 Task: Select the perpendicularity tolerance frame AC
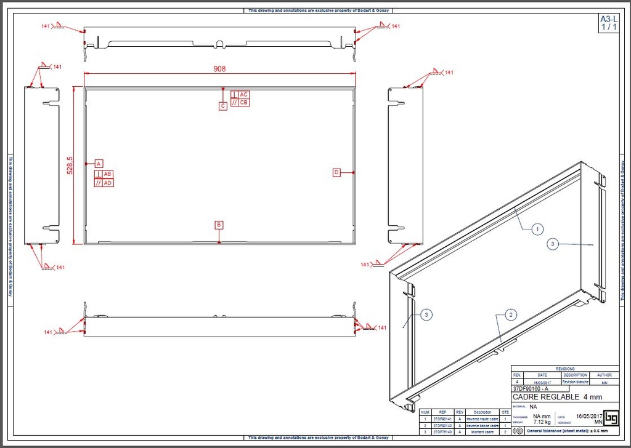[239, 95]
